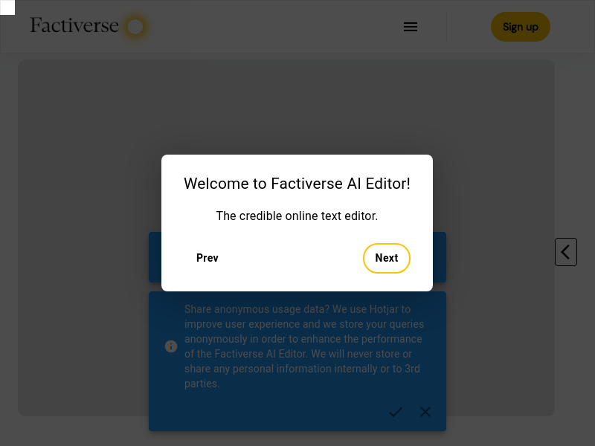Click the 'Share anonymous usage data?' message text
This screenshot has height=446, width=595.
point(304,346)
